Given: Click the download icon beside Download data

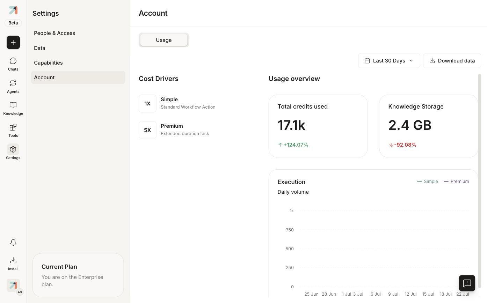Looking at the screenshot, I should 432,61.
